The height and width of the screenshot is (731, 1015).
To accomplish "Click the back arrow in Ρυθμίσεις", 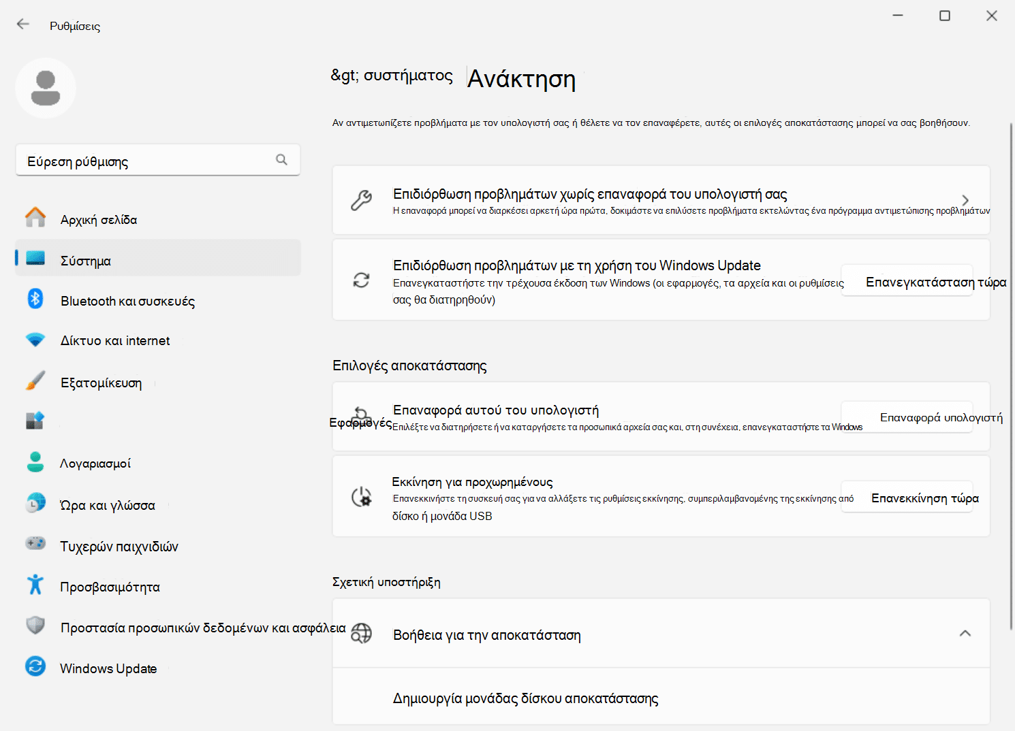I will pos(23,25).
